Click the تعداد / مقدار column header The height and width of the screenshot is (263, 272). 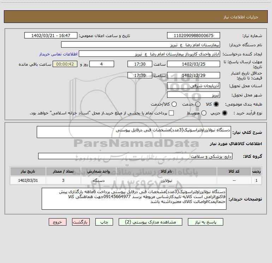pyautogui.click(x=63, y=171)
